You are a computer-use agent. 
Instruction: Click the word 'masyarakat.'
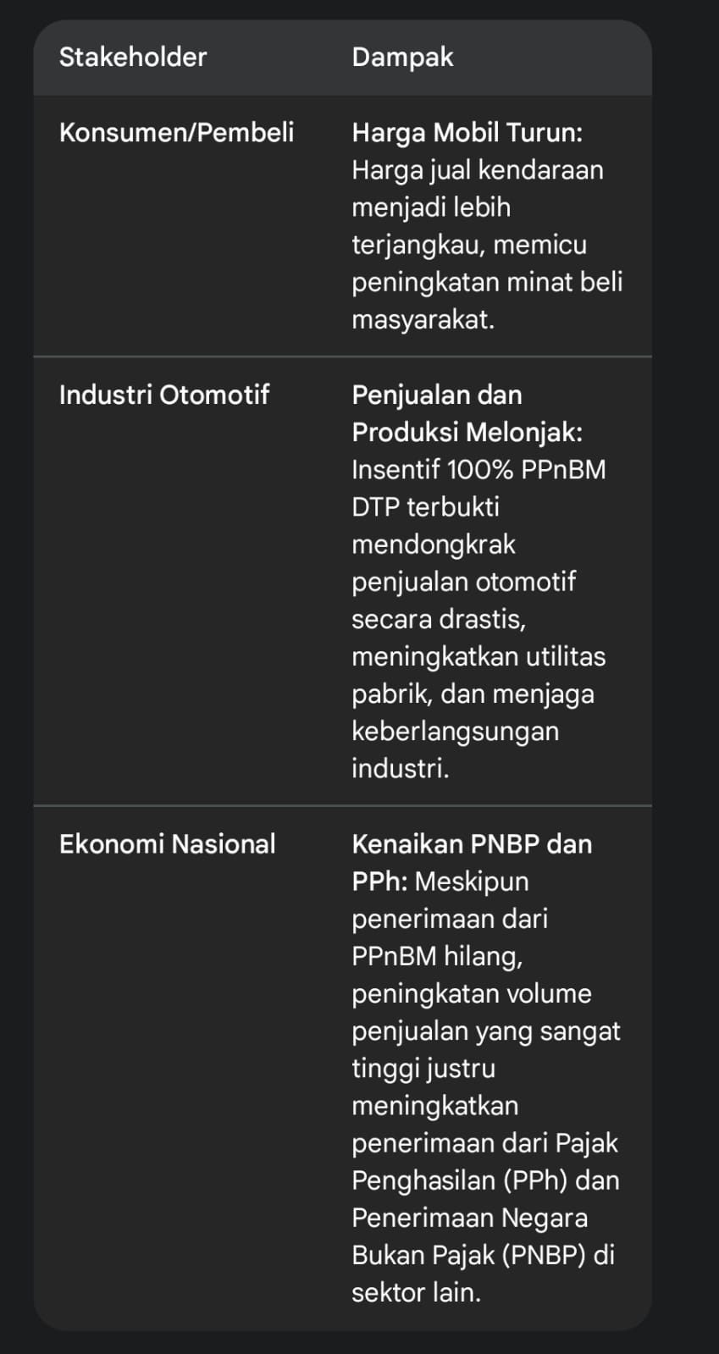tap(423, 318)
